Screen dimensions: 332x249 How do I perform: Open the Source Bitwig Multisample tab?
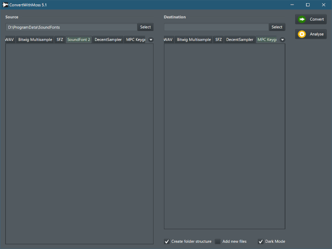point(35,39)
